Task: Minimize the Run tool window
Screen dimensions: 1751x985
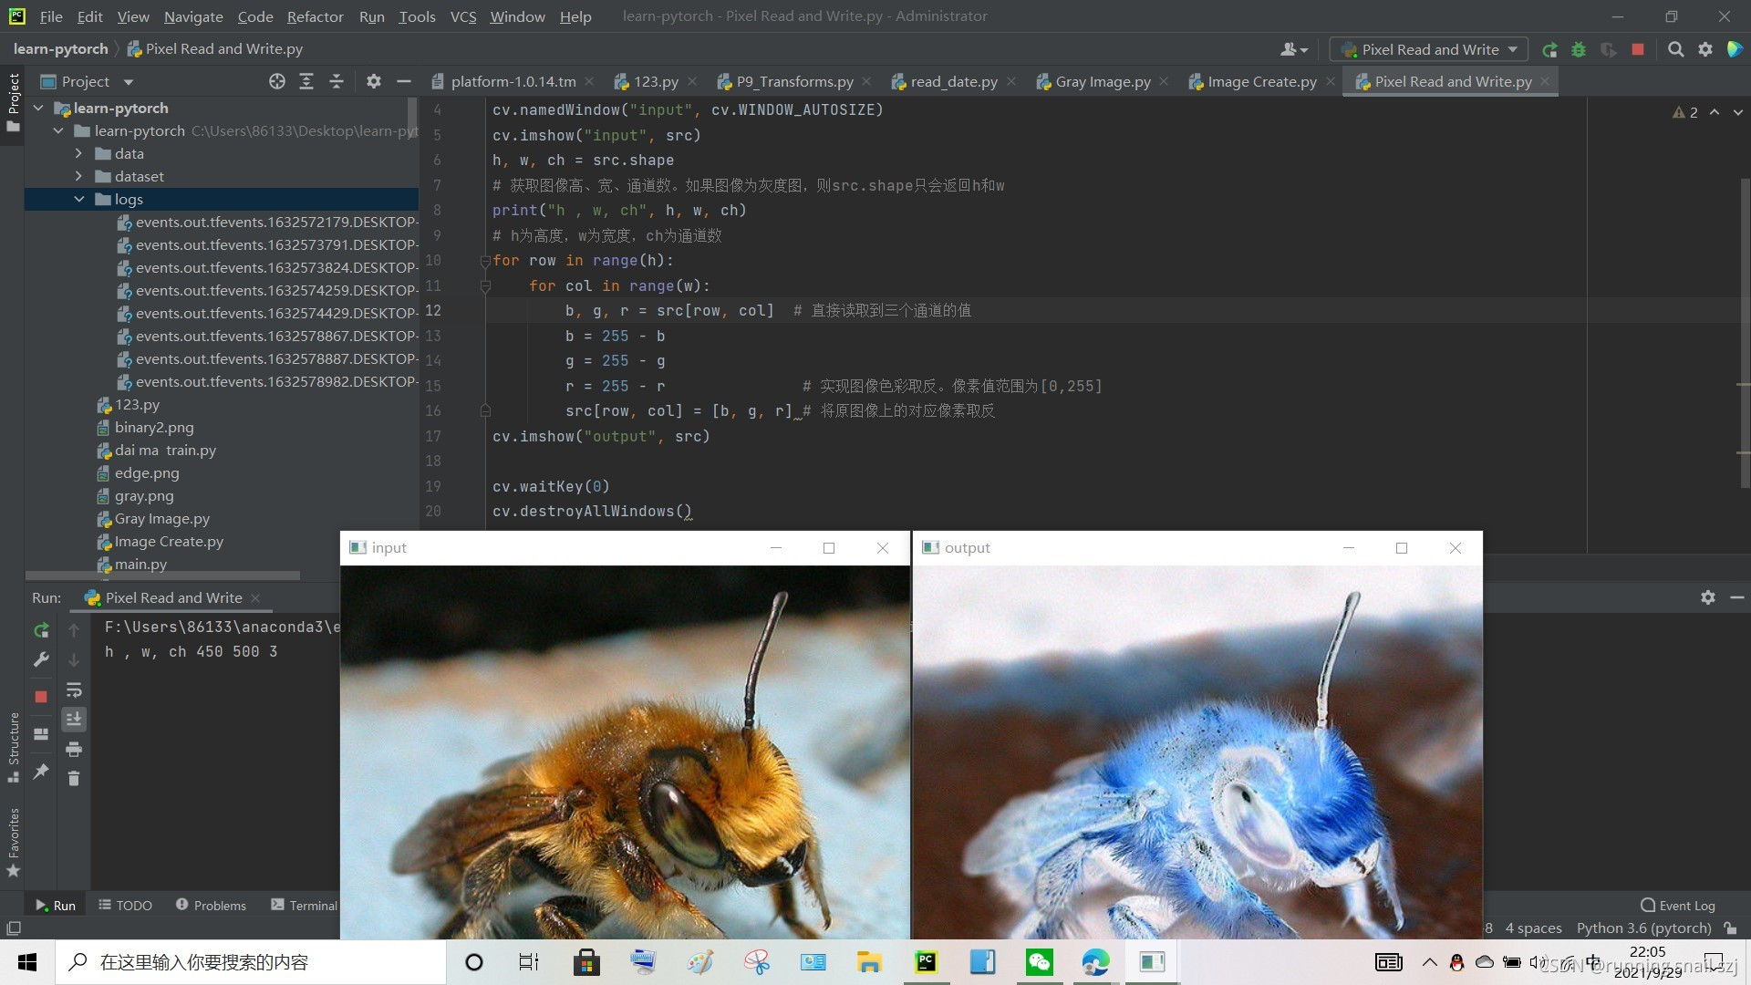Action: pos(1737,597)
